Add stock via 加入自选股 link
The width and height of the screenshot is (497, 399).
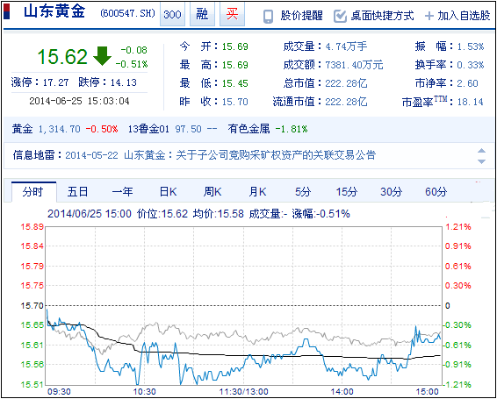point(464,16)
